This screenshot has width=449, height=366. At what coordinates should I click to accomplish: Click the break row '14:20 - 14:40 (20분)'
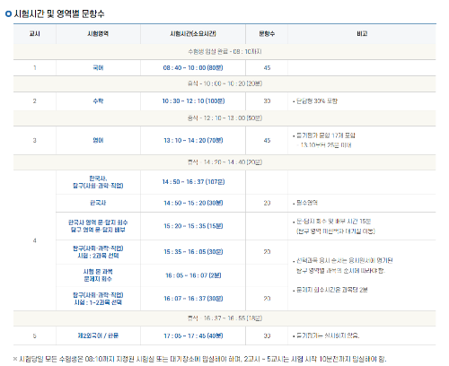coord(224,162)
